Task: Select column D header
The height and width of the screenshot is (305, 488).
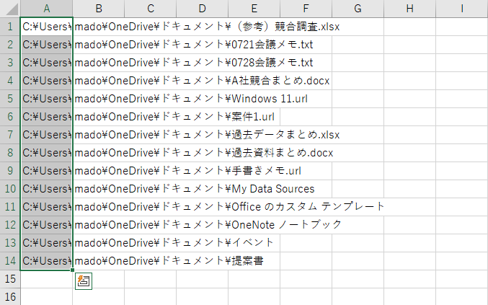Action: coord(203,9)
